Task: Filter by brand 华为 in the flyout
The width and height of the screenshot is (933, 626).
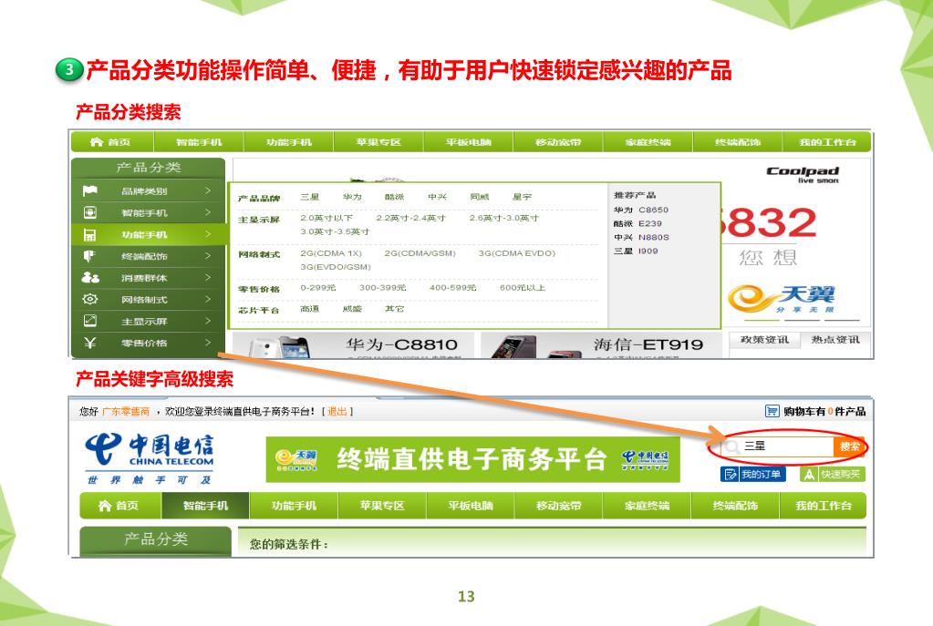Action: click(x=352, y=197)
